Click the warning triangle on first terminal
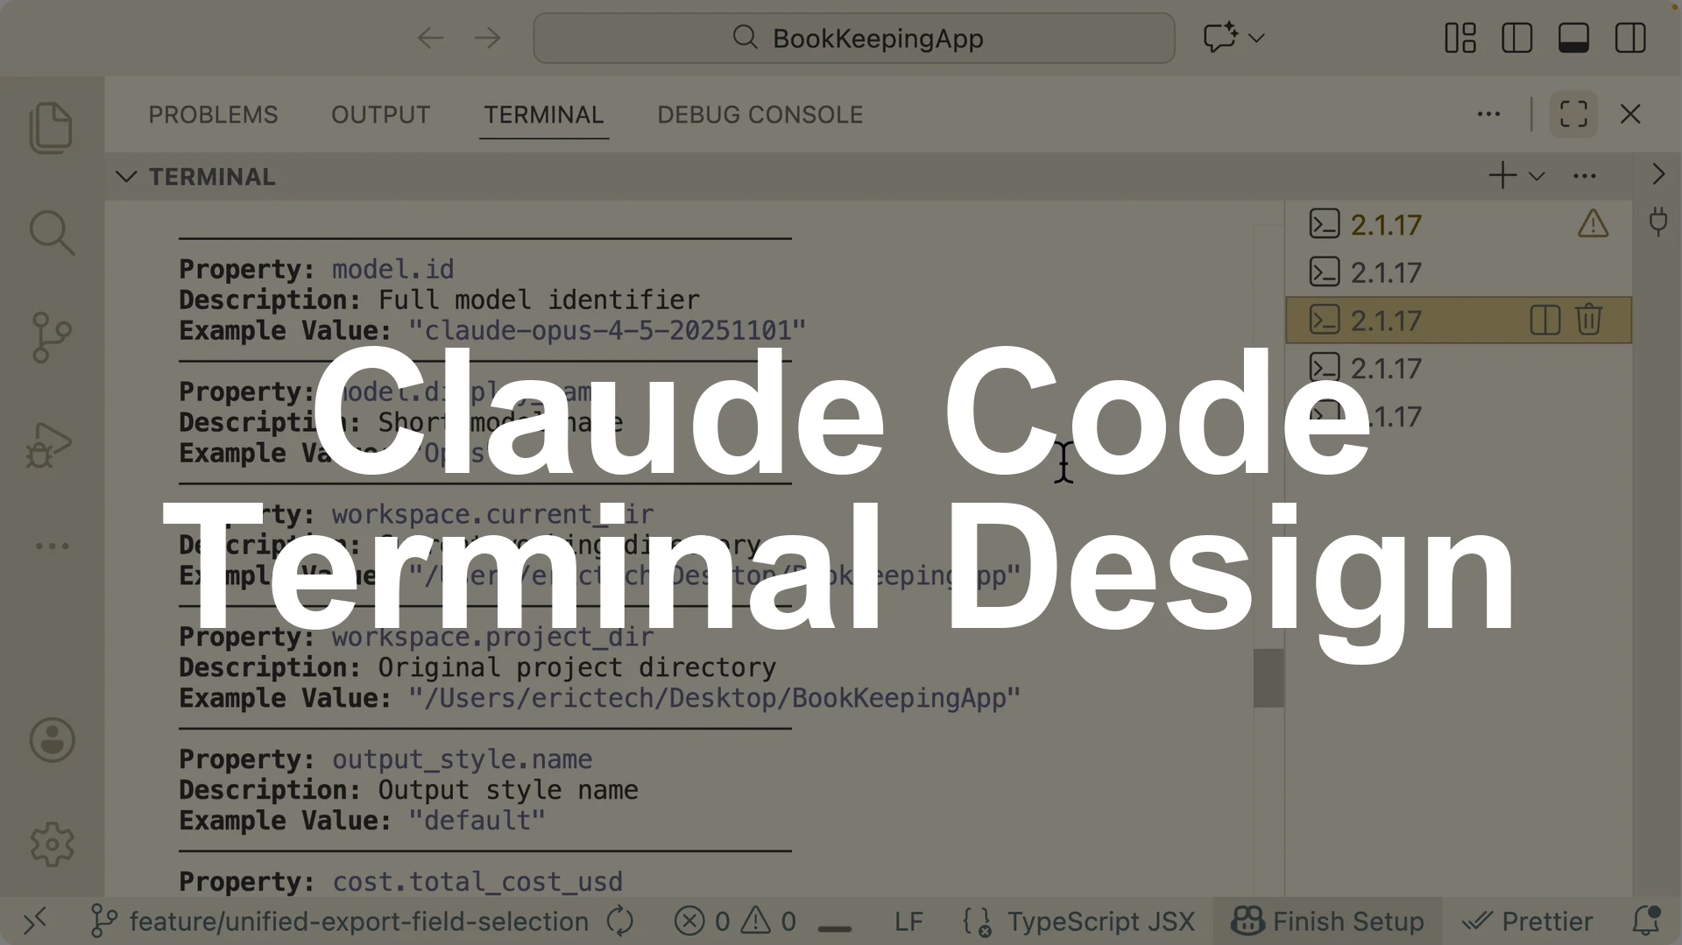This screenshot has width=1682, height=945. (1594, 224)
